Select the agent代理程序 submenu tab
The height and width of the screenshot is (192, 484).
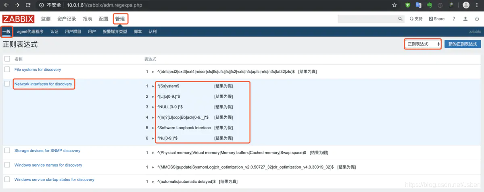pos(30,31)
